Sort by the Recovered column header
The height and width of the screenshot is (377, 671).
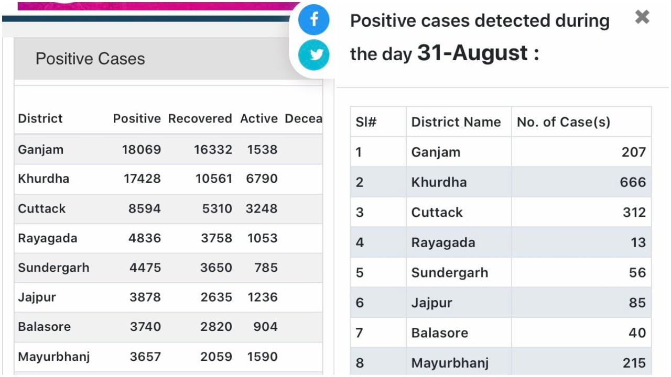pos(200,118)
